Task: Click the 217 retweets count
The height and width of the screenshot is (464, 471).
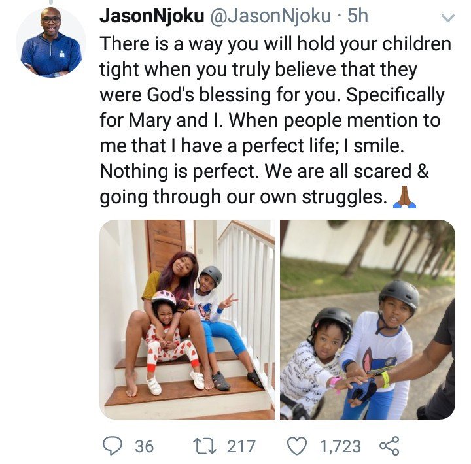Action: point(241,446)
